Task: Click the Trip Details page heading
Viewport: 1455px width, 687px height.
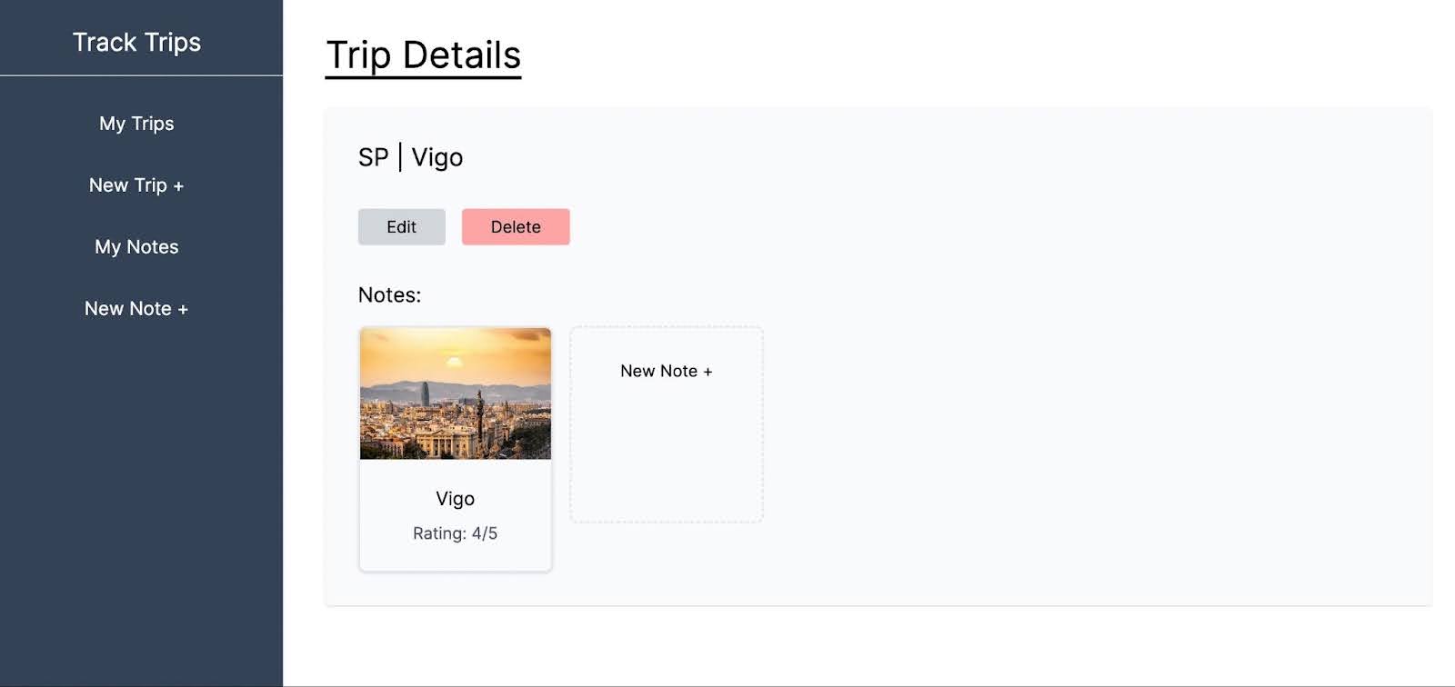Action: click(423, 55)
